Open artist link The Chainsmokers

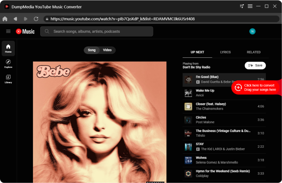210,109
